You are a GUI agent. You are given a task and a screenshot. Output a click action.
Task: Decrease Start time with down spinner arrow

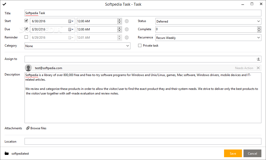tap(119, 23)
